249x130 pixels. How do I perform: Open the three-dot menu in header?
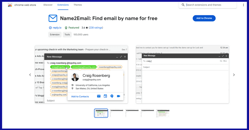click(x=243, y=5)
